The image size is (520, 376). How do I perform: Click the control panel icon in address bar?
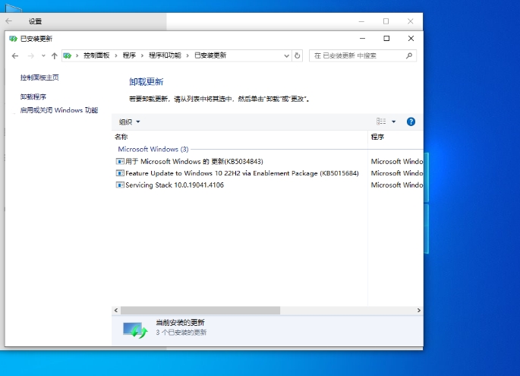[68, 55]
